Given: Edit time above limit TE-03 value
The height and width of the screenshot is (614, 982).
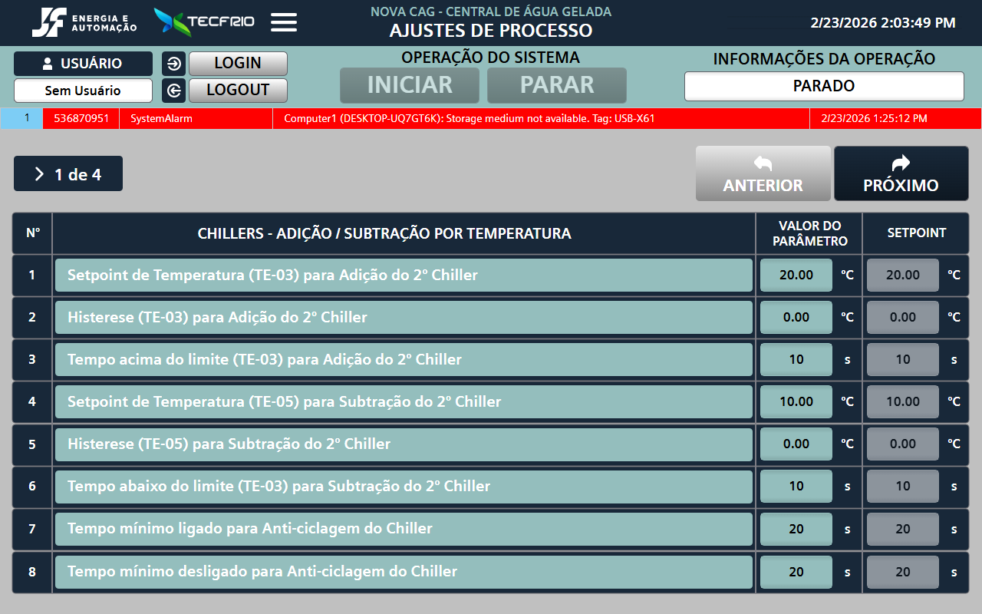Looking at the screenshot, I should point(796,359).
